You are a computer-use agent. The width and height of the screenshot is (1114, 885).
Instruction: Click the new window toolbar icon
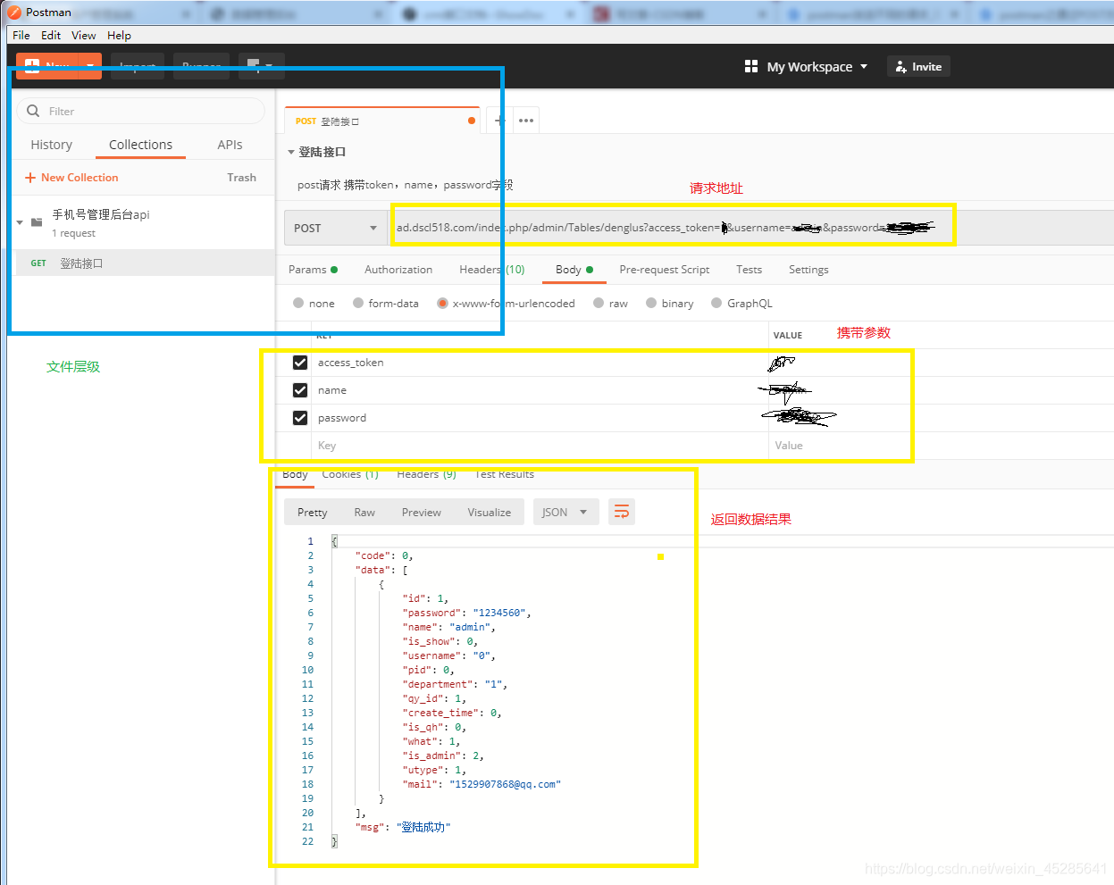pyautogui.click(x=254, y=66)
